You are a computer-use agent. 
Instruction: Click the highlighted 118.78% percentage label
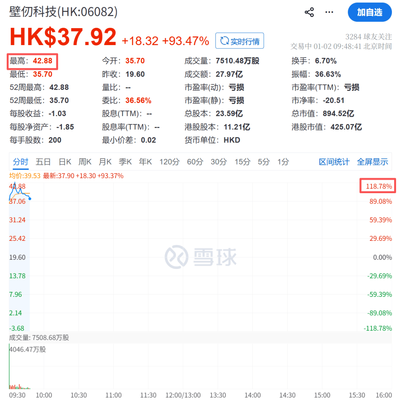coord(377,186)
